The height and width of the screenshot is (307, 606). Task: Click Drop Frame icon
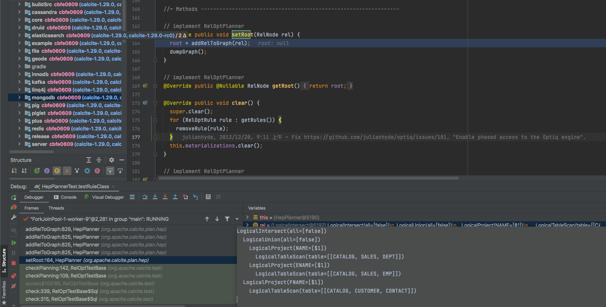[x=185, y=197]
